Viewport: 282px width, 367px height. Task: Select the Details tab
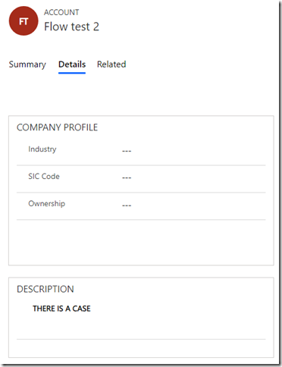(x=72, y=64)
